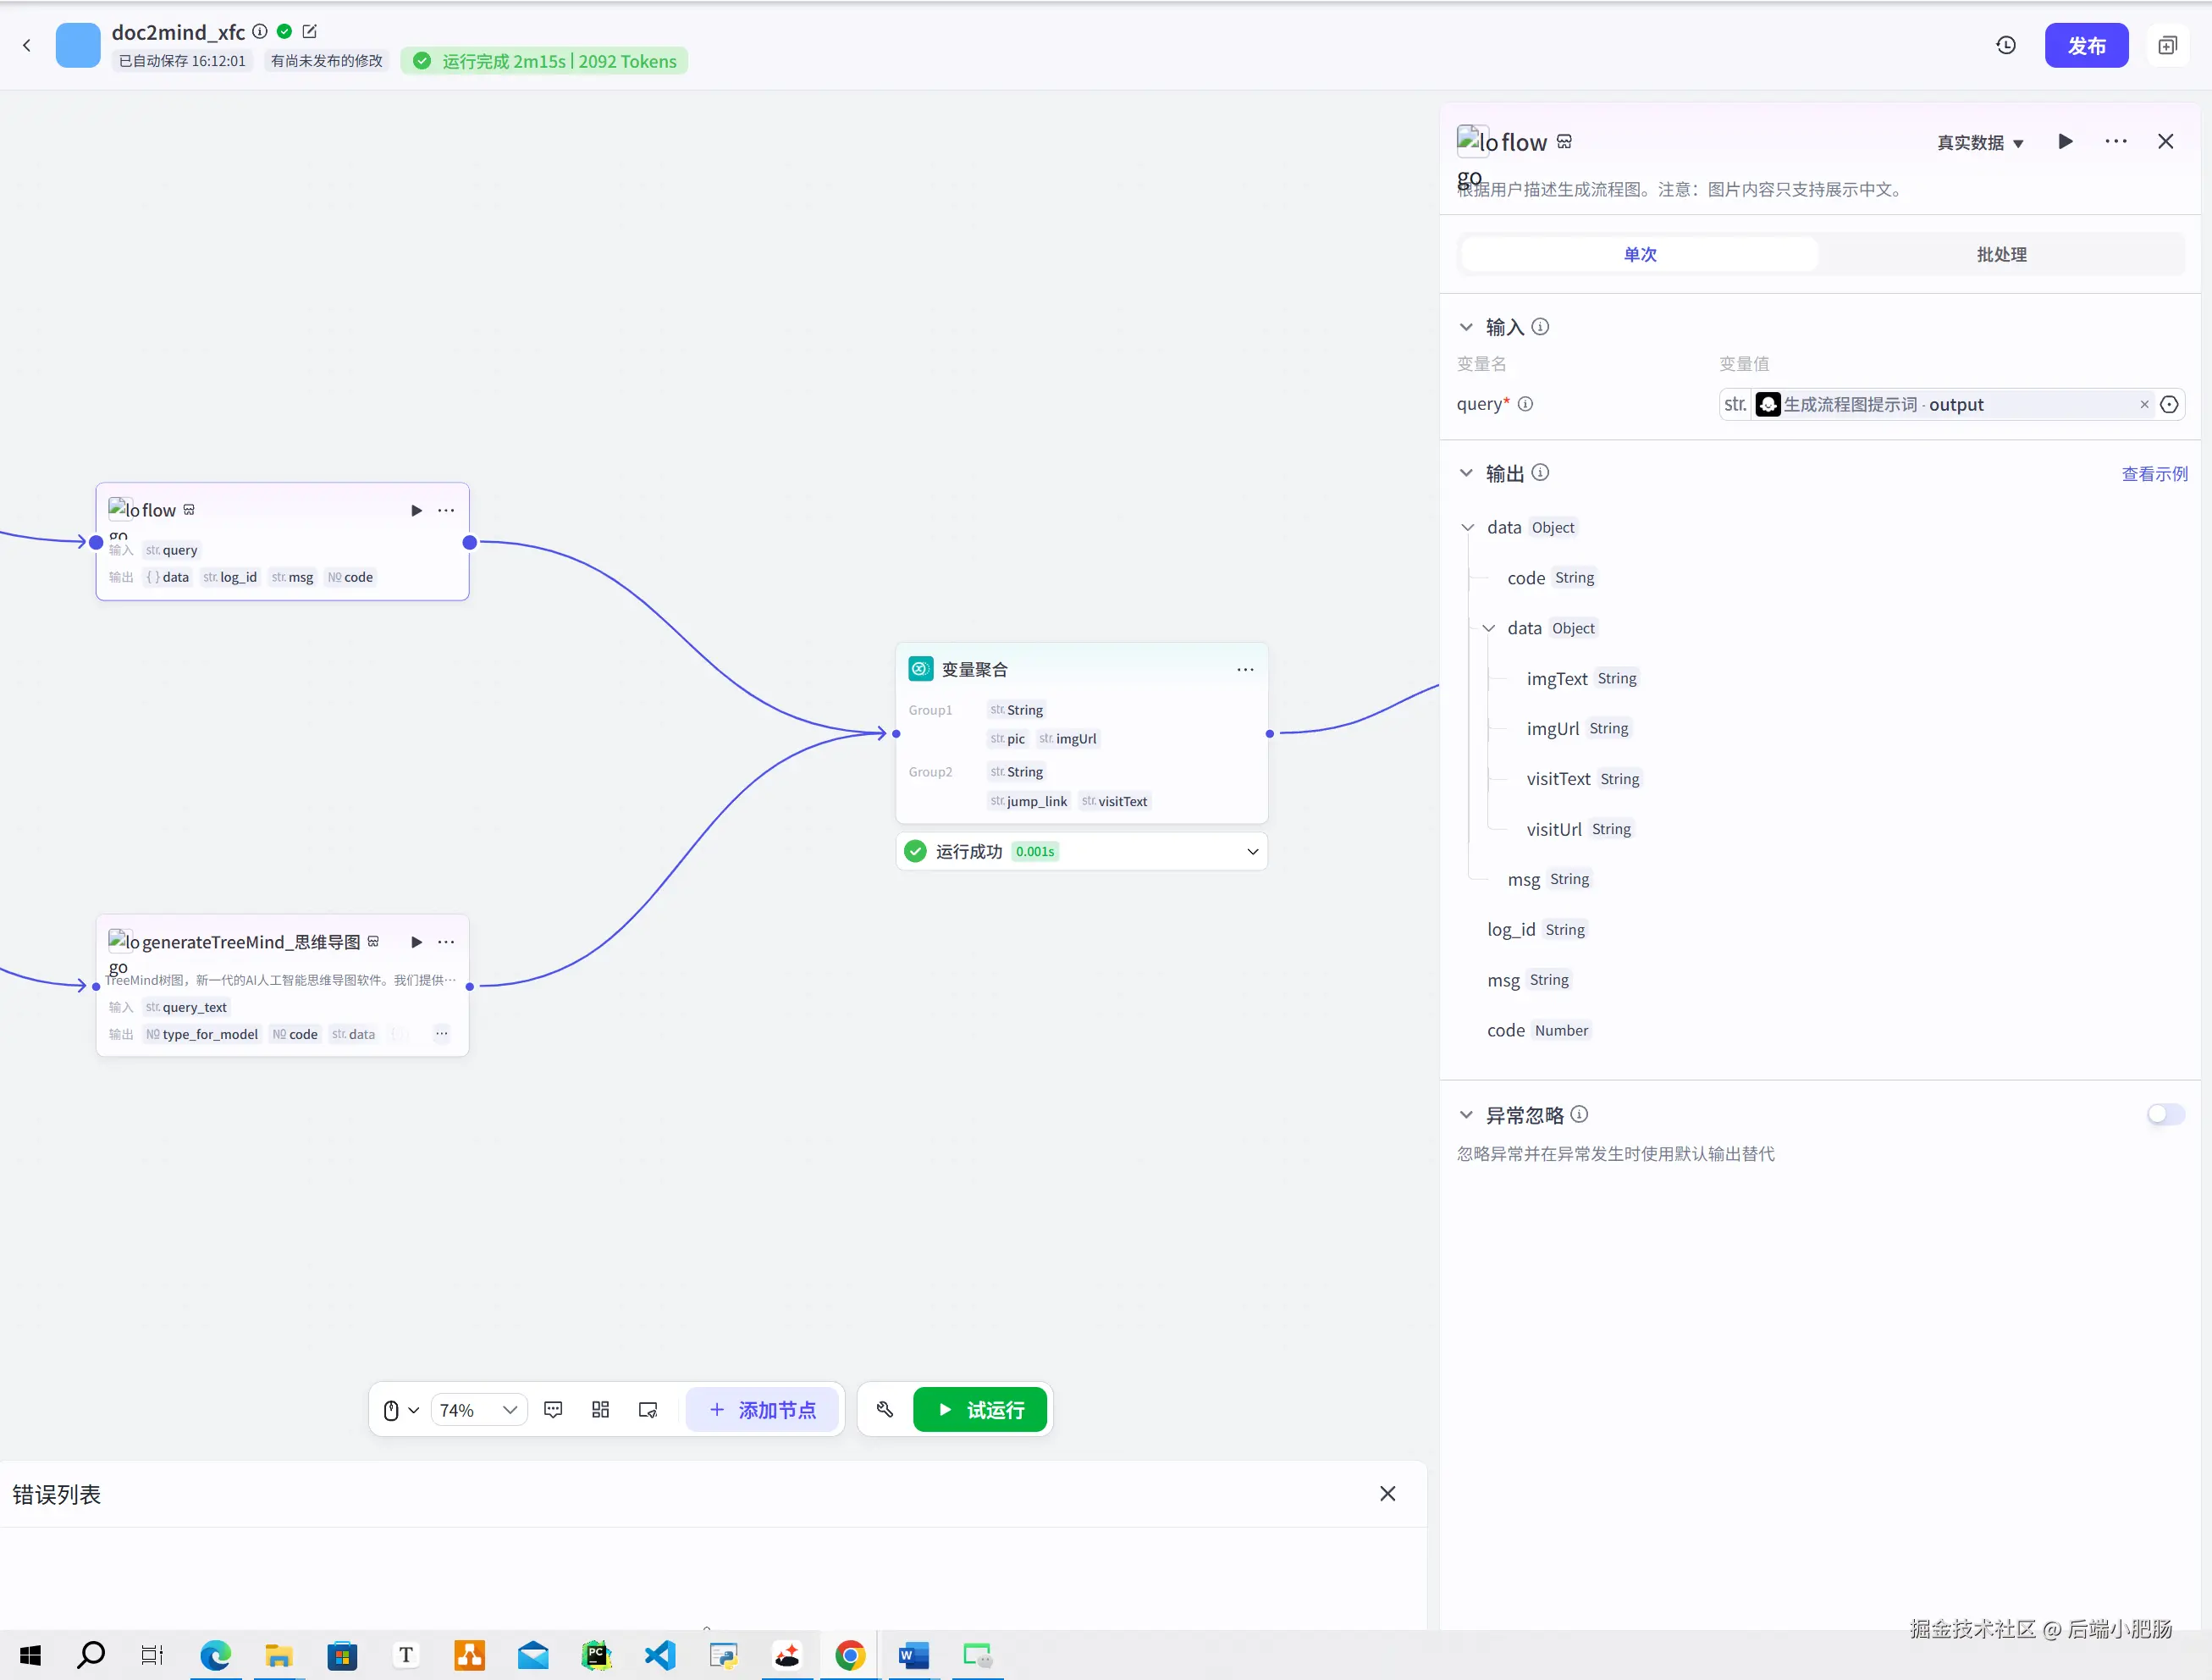Click the auto-layout grid icon in toolbar

click(x=600, y=1410)
